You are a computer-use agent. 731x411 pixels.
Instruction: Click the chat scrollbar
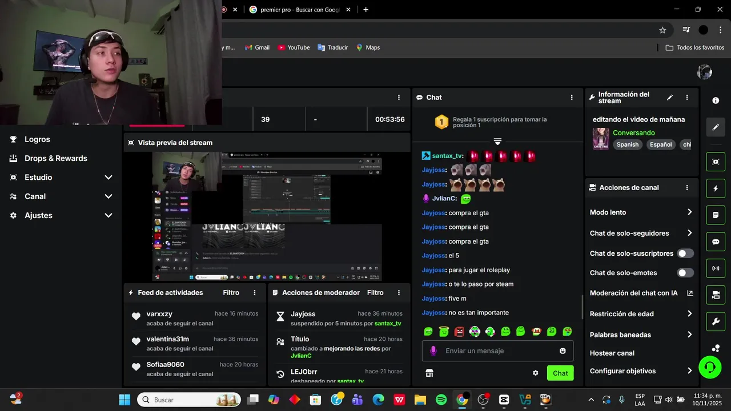coord(583,307)
